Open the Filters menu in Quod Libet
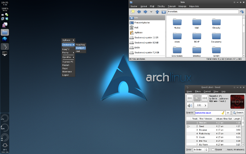 coord(198,91)
